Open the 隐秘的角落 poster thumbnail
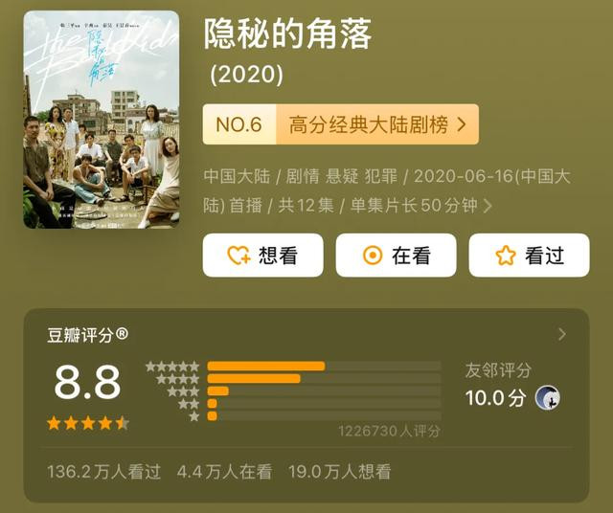The image size is (613, 513). coord(102,120)
